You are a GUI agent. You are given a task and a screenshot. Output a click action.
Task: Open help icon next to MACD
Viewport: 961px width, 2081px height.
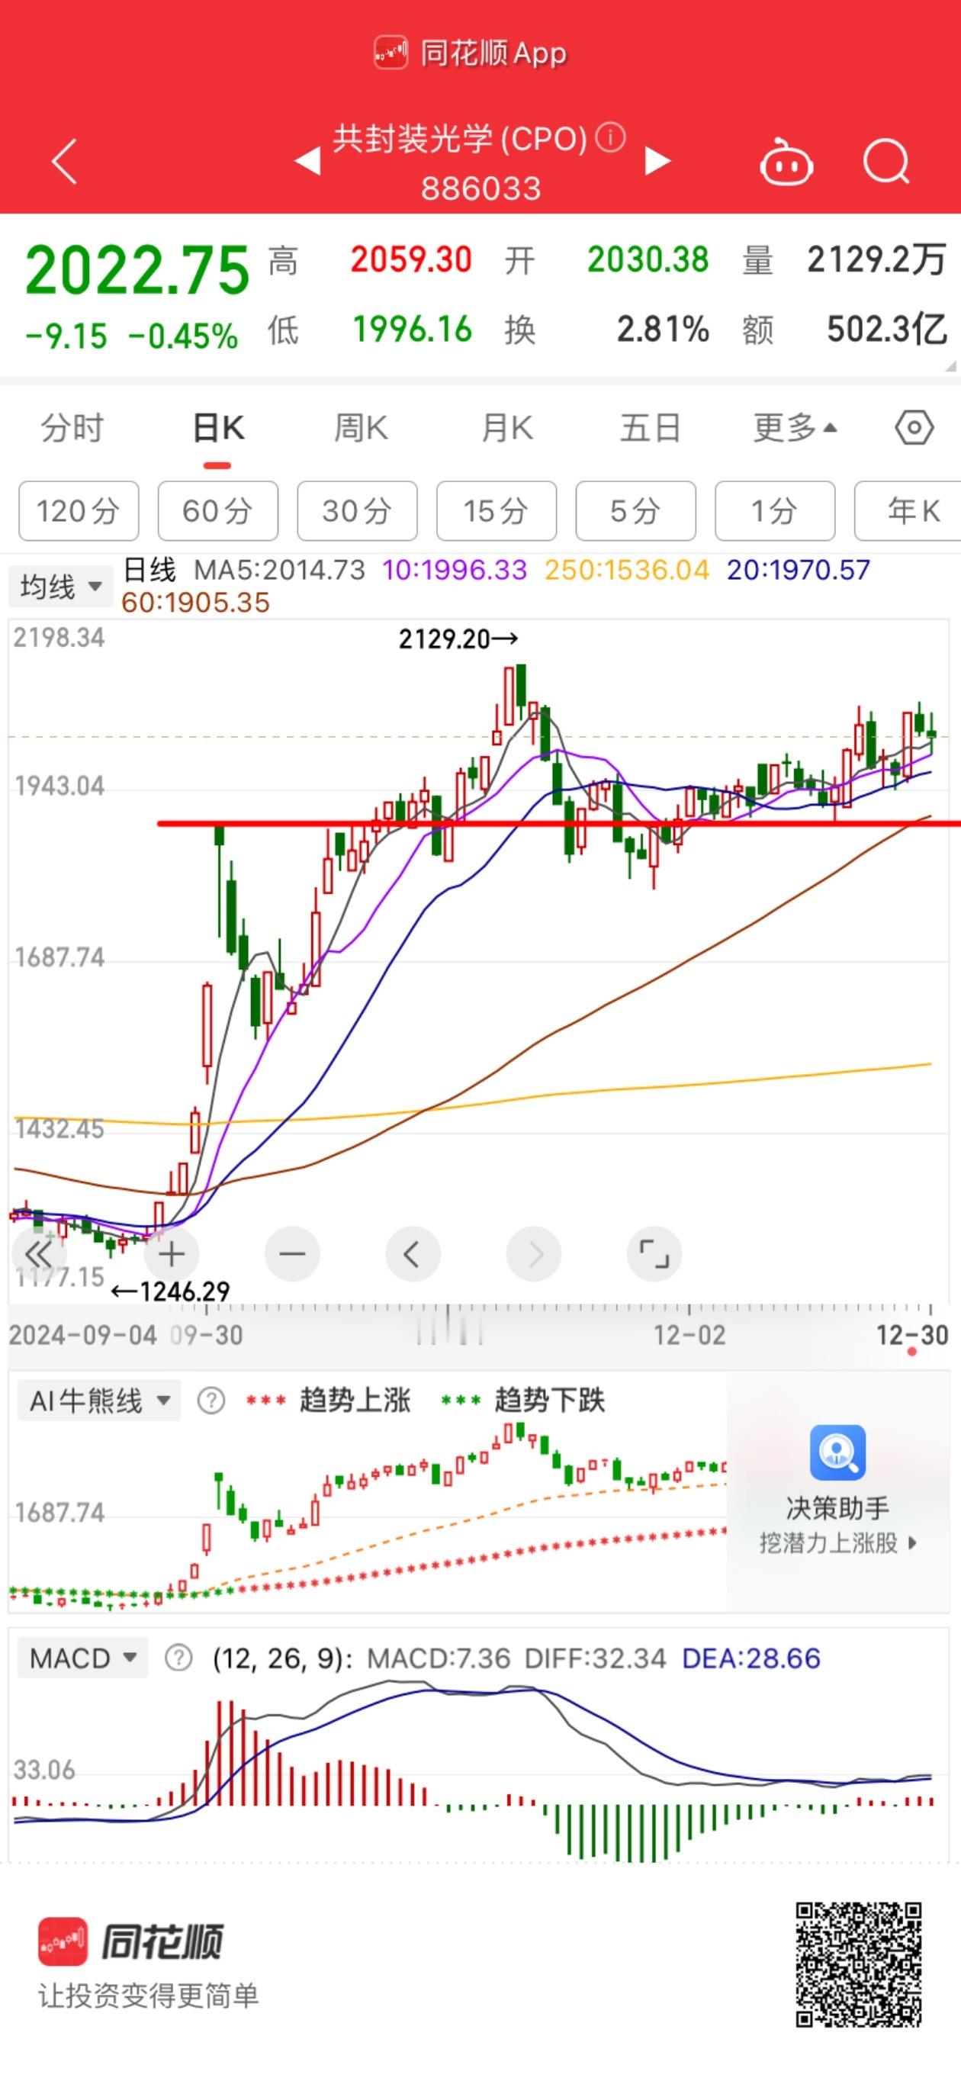178,1658
